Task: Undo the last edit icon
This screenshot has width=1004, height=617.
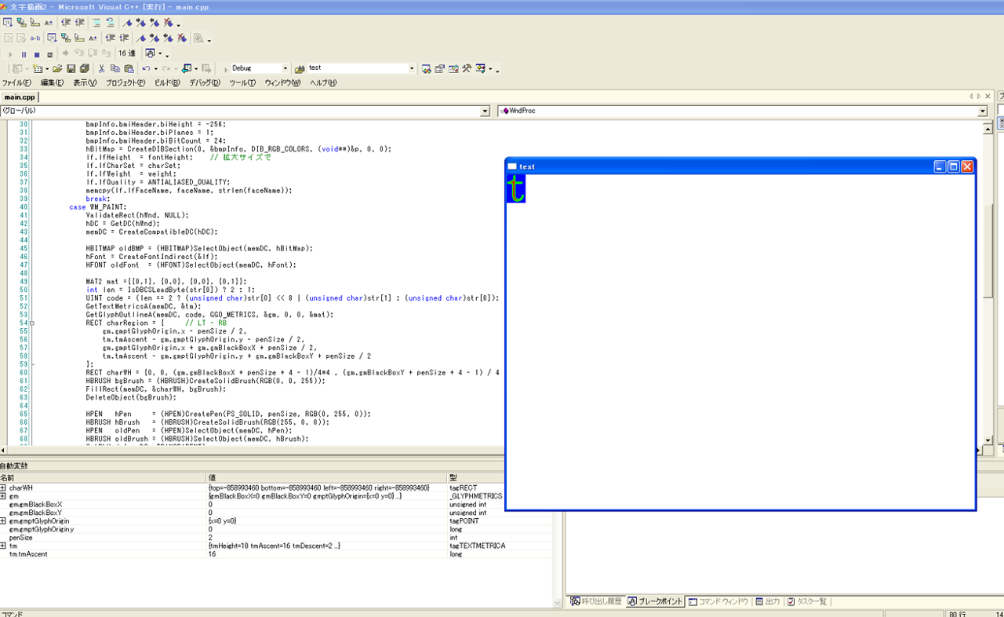Action: pyautogui.click(x=146, y=69)
